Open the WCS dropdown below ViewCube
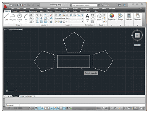149x113 pixels. pos(137,45)
